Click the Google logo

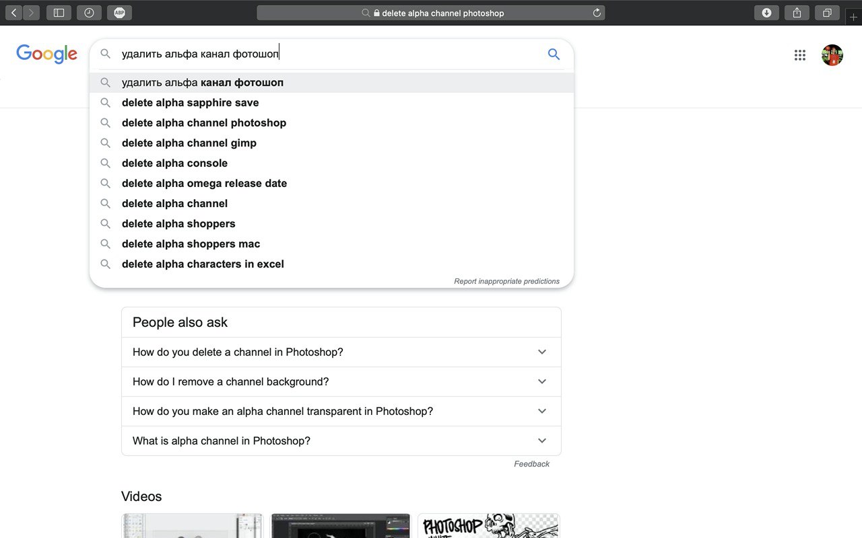(x=46, y=54)
